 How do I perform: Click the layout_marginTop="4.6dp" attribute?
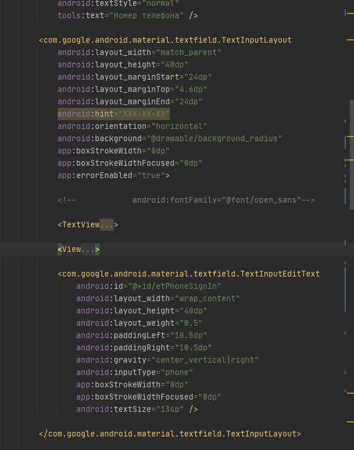pyautogui.click(x=132, y=90)
